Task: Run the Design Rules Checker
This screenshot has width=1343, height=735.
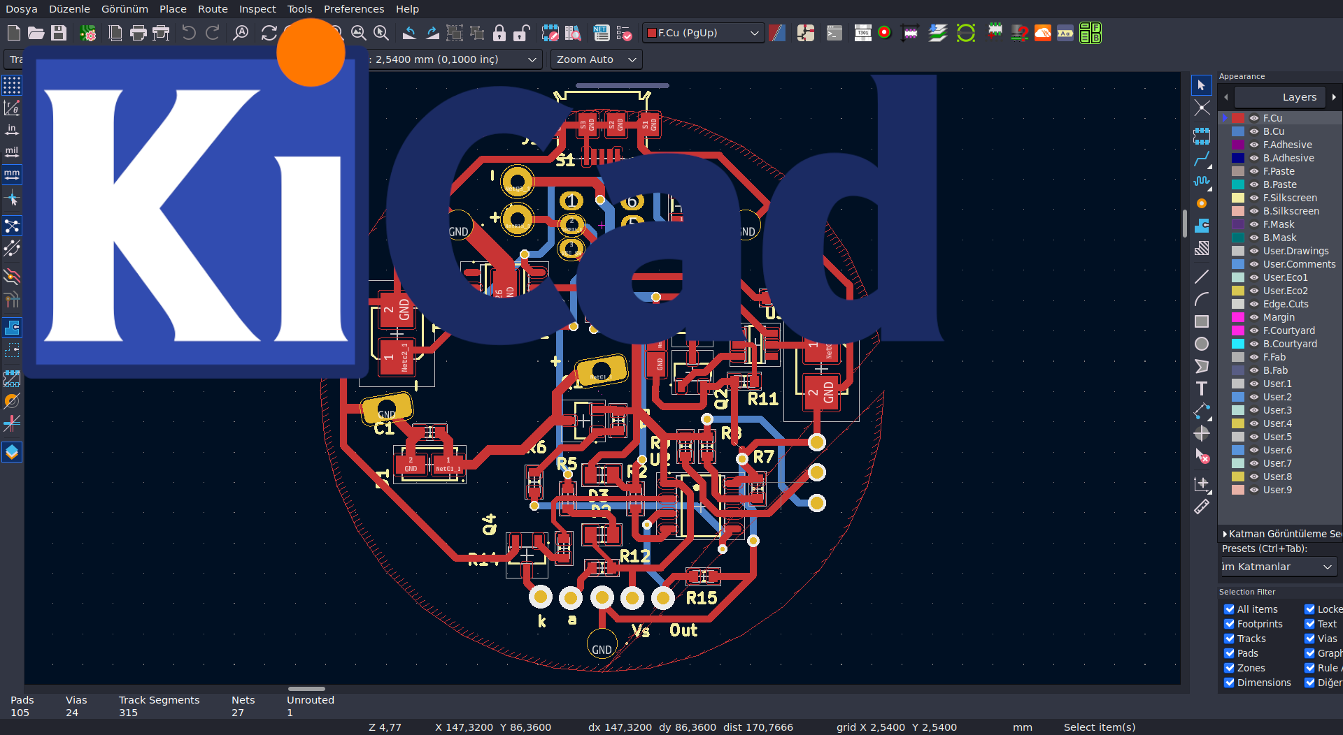Action: (624, 33)
